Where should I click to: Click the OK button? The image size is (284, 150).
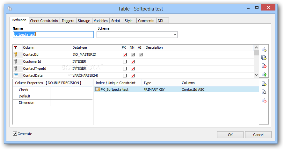[x=230, y=135]
